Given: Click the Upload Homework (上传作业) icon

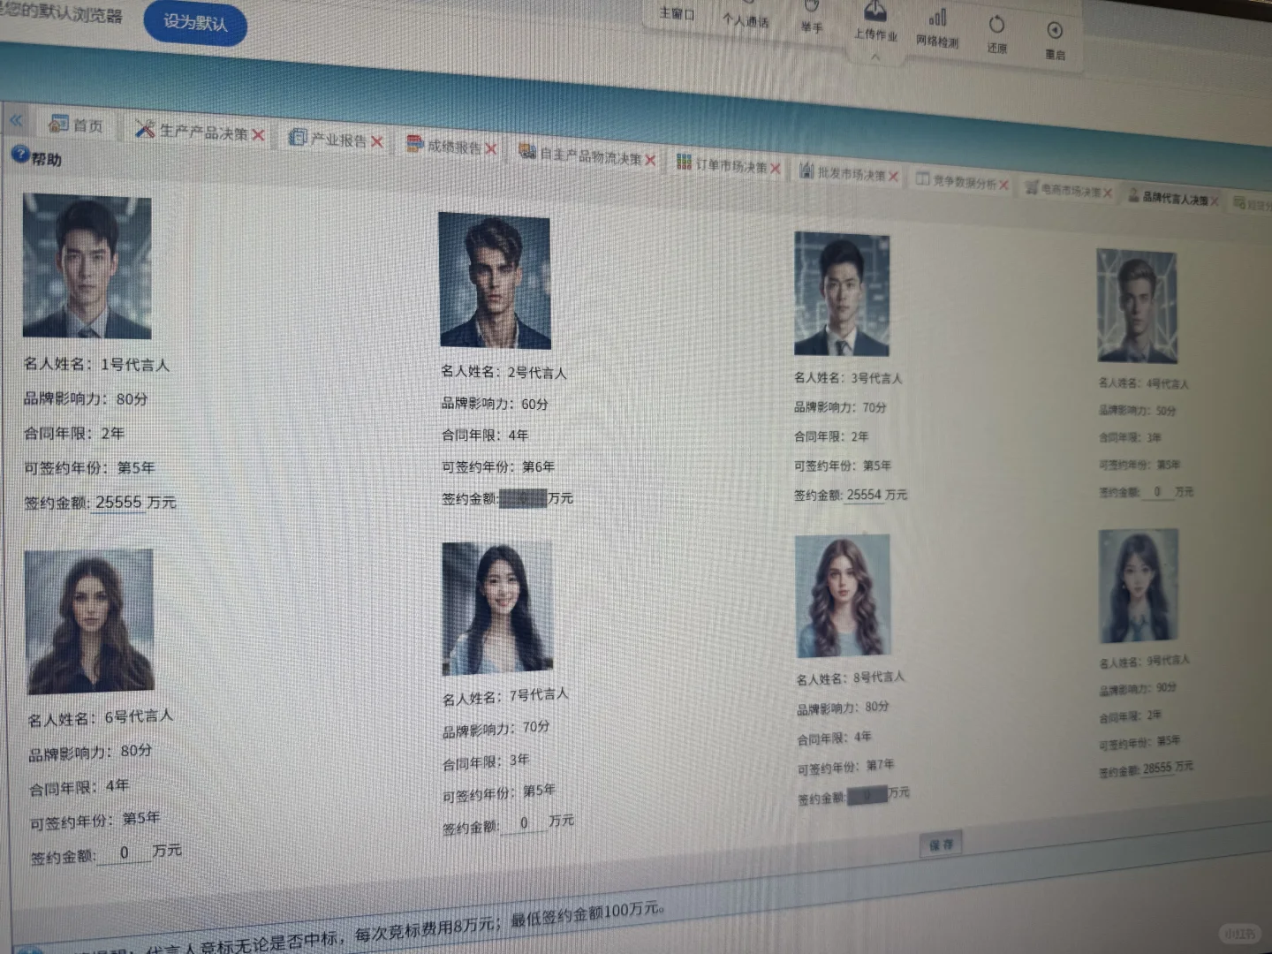Looking at the screenshot, I should tap(874, 11).
